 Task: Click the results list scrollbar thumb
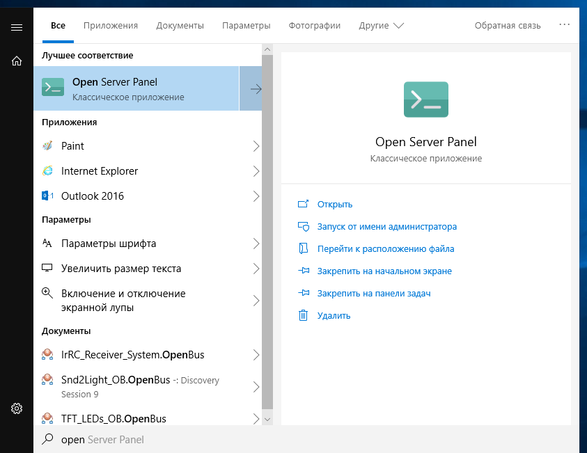coord(267,232)
